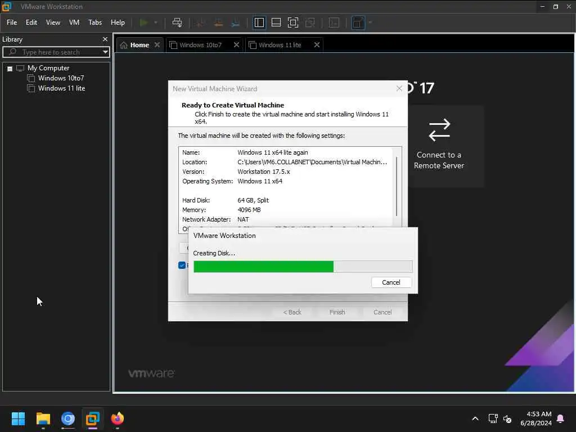This screenshot has width=576, height=432.
Task: Open File Explorer from the taskbar
Action: [43, 418]
